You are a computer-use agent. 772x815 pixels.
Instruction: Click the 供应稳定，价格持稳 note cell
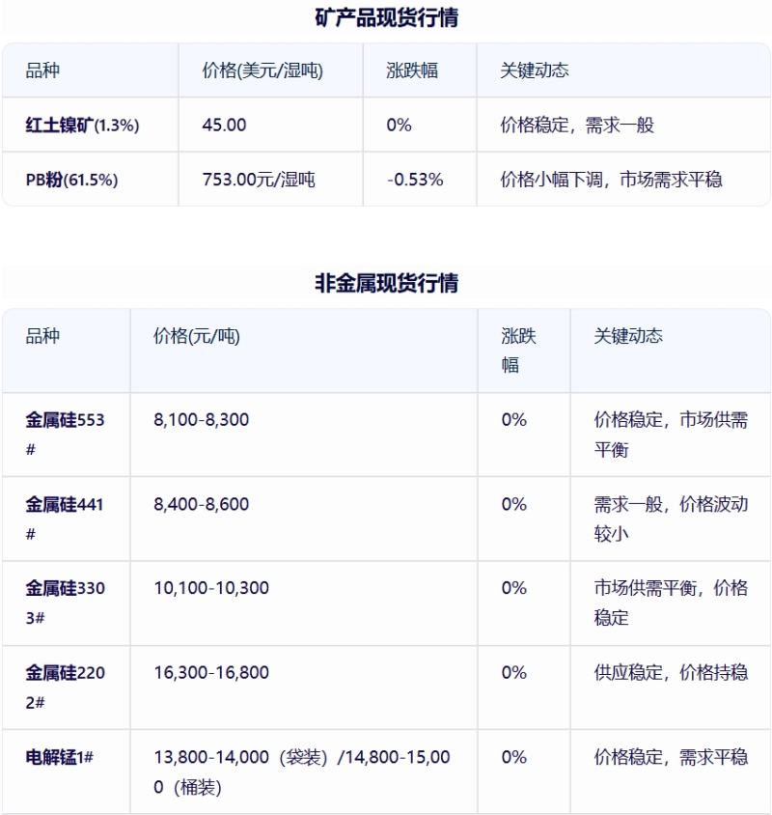pyautogui.click(x=672, y=673)
